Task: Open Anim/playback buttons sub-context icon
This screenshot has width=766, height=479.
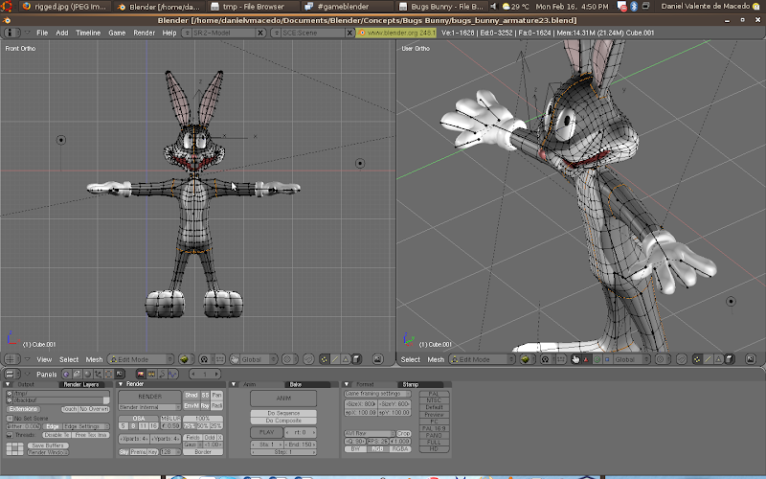Action: click(162, 375)
